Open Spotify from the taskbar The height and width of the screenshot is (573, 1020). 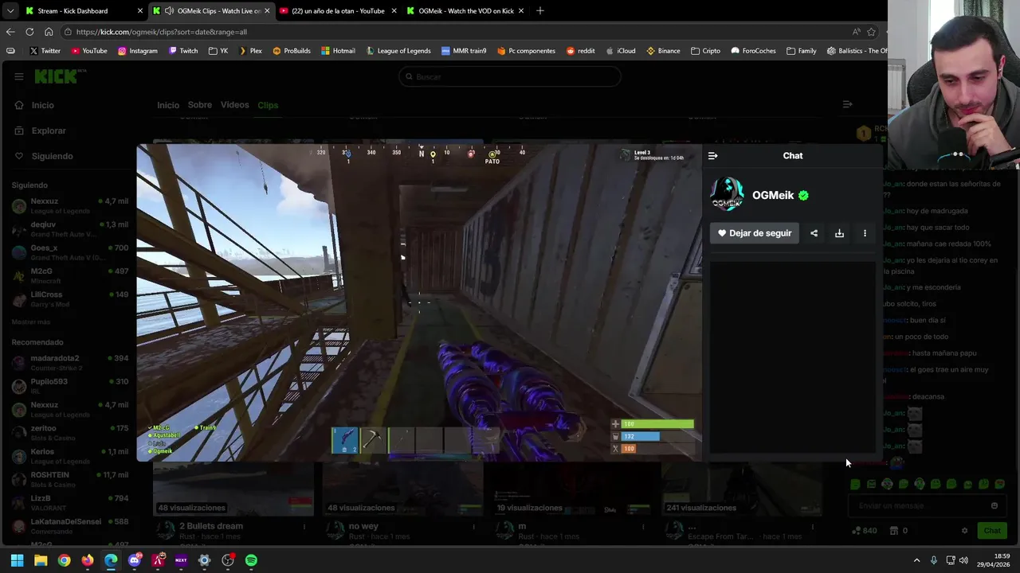tap(251, 560)
